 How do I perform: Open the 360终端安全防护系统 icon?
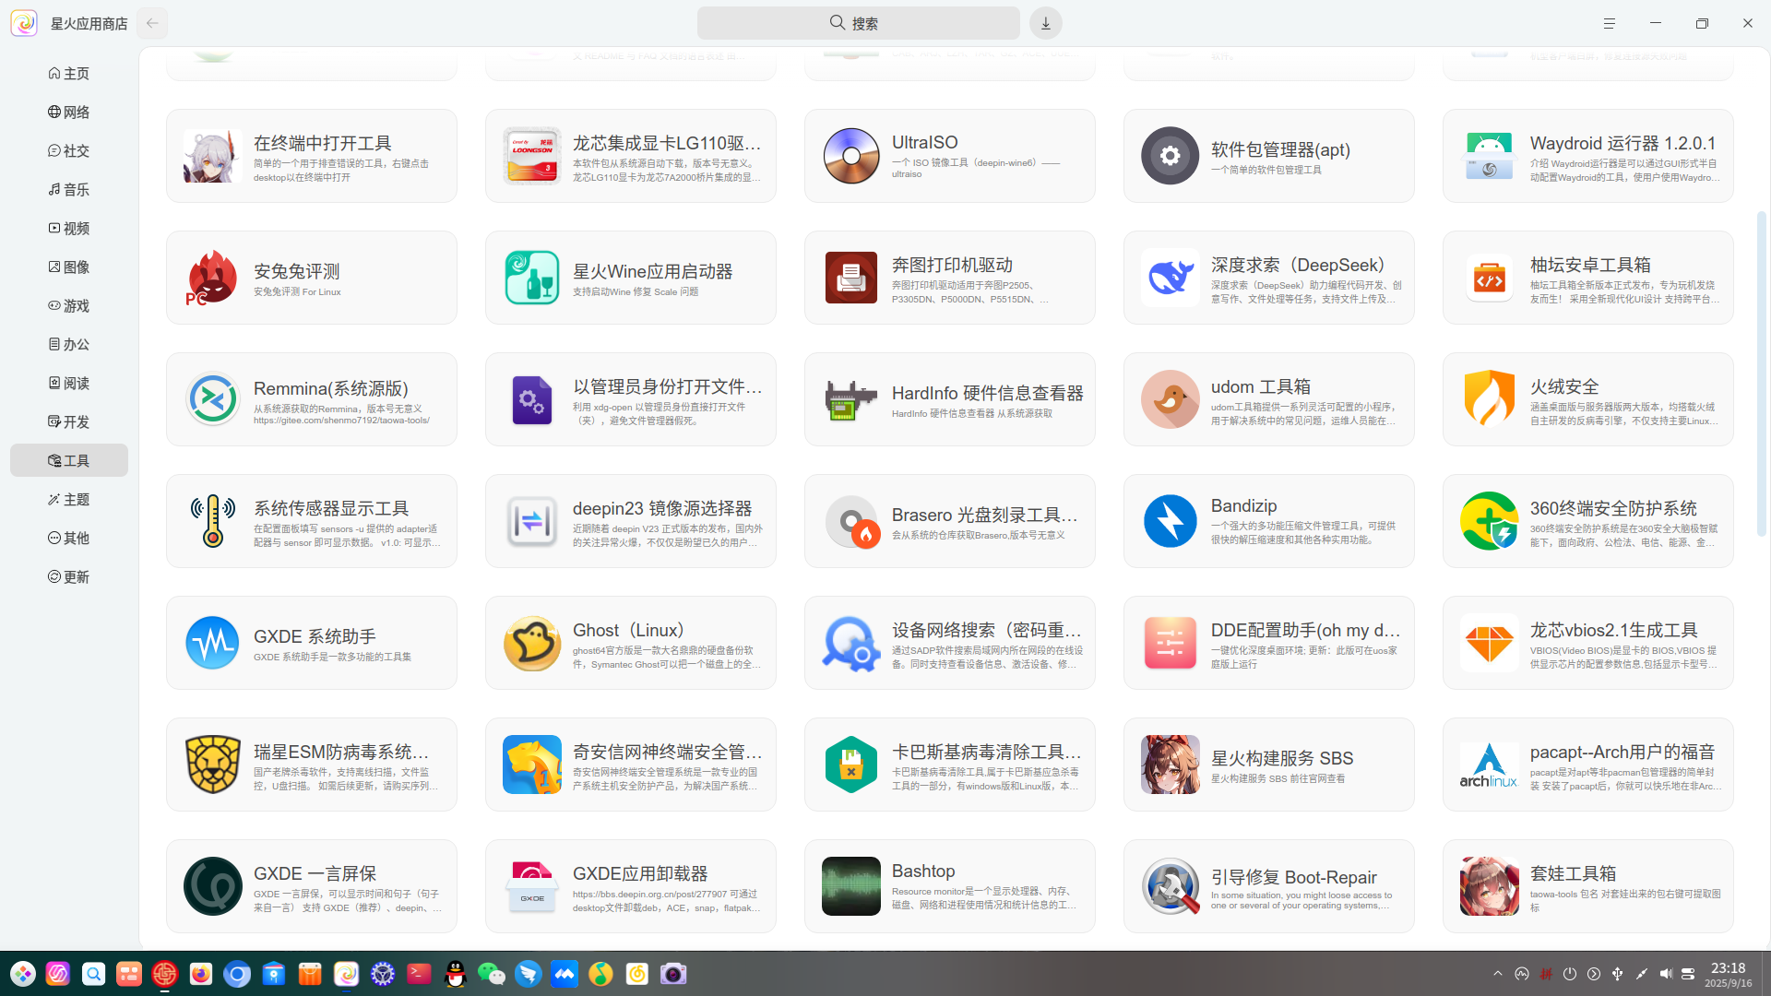click(1489, 521)
